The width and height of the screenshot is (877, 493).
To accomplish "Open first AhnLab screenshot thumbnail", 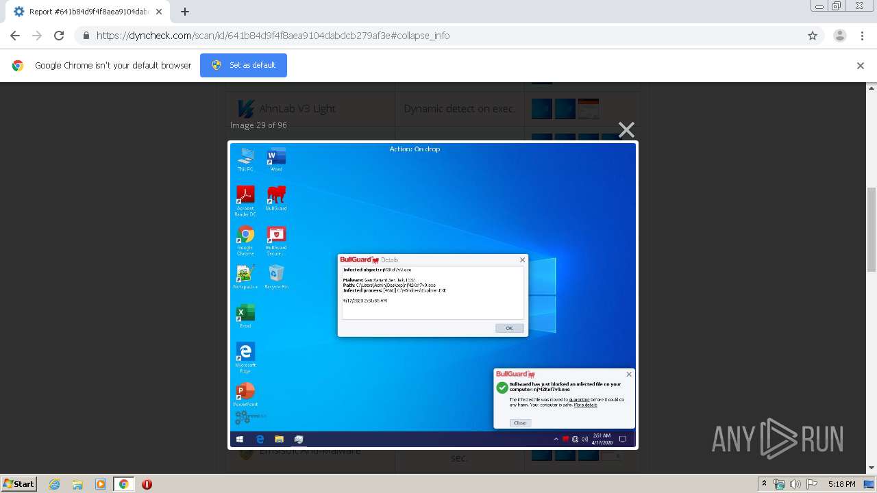I will pyautogui.click(x=541, y=109).
